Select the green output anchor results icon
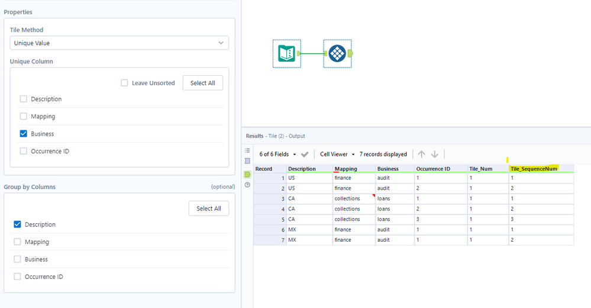 (x=247, y=174)
